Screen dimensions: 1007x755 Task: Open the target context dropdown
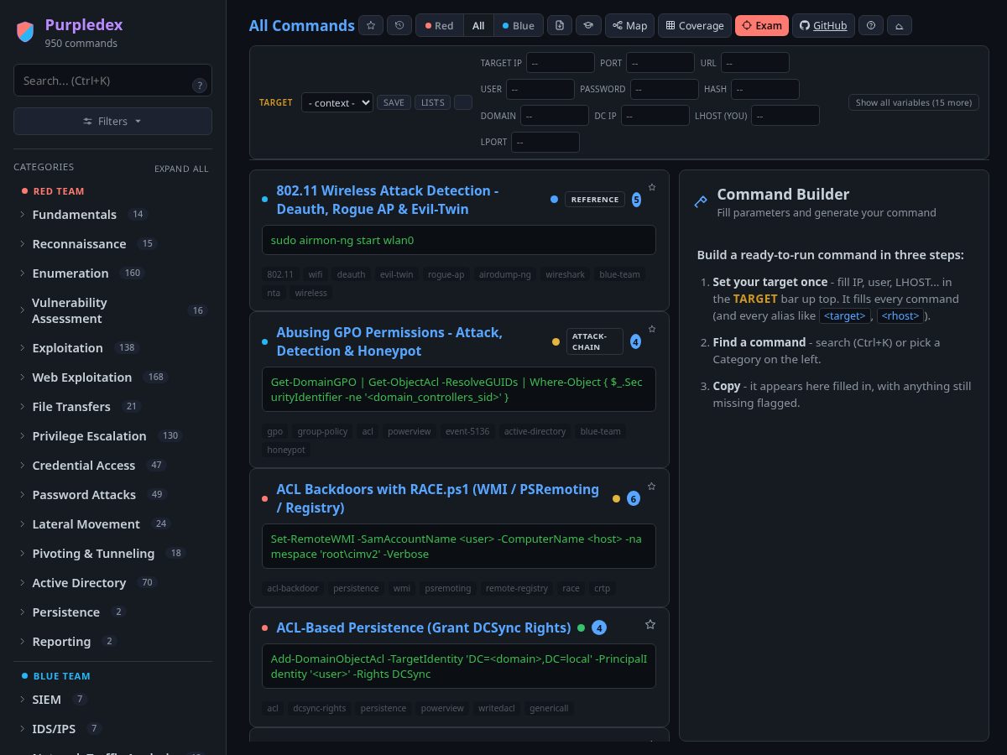337,102
